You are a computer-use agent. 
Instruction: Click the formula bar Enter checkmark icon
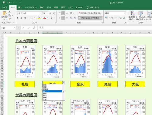(29, 27)
